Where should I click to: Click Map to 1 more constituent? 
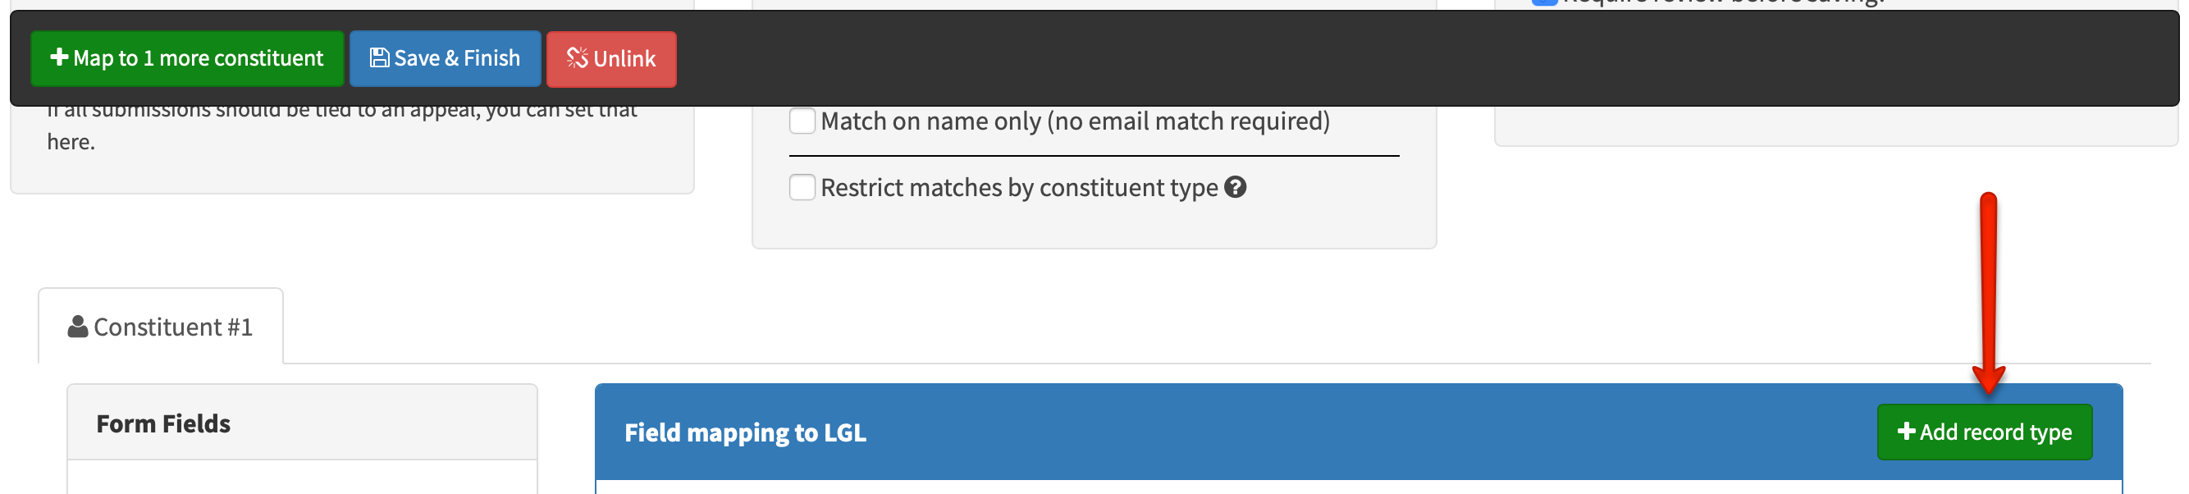click(x=186, y=57)
